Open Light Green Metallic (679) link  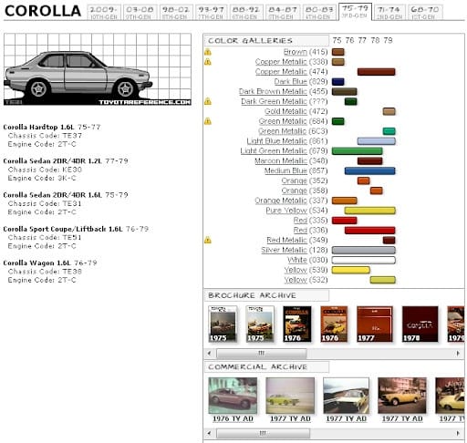point(274,151)
